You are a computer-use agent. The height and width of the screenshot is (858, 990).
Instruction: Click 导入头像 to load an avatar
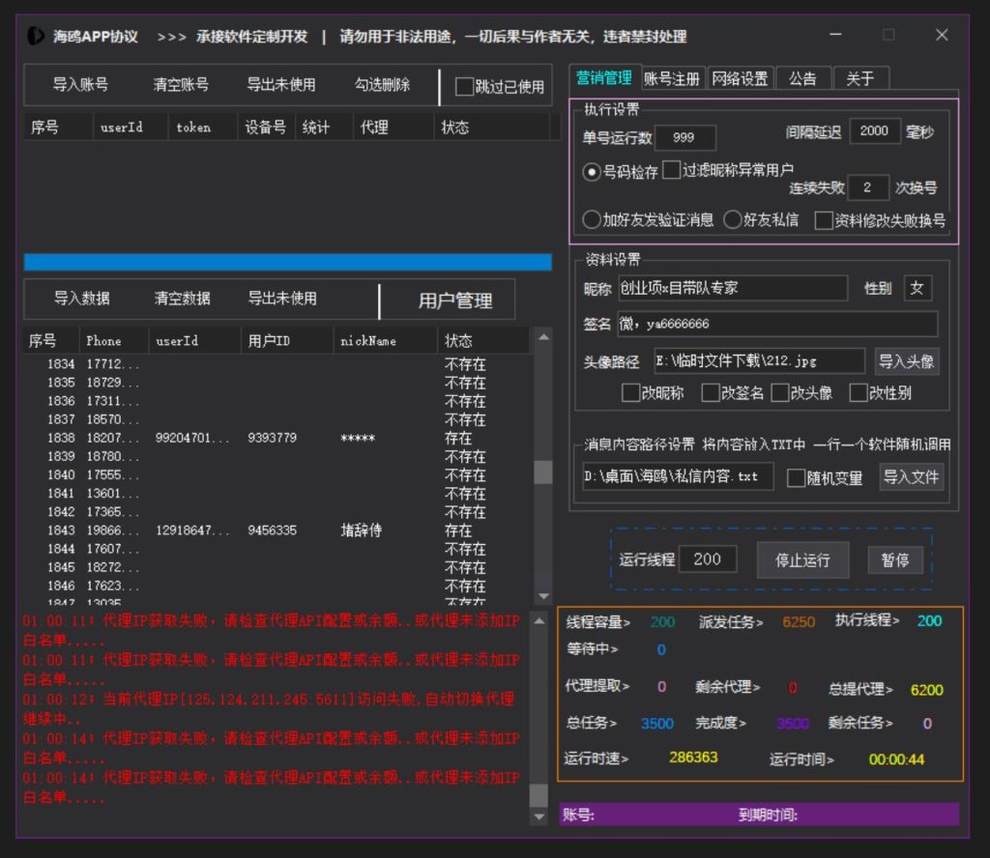click(907, 360)
